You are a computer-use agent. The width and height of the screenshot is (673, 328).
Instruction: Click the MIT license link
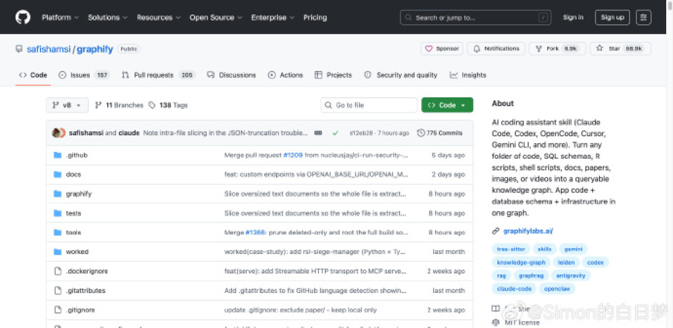pyautogui.click(x=522, y=322)
